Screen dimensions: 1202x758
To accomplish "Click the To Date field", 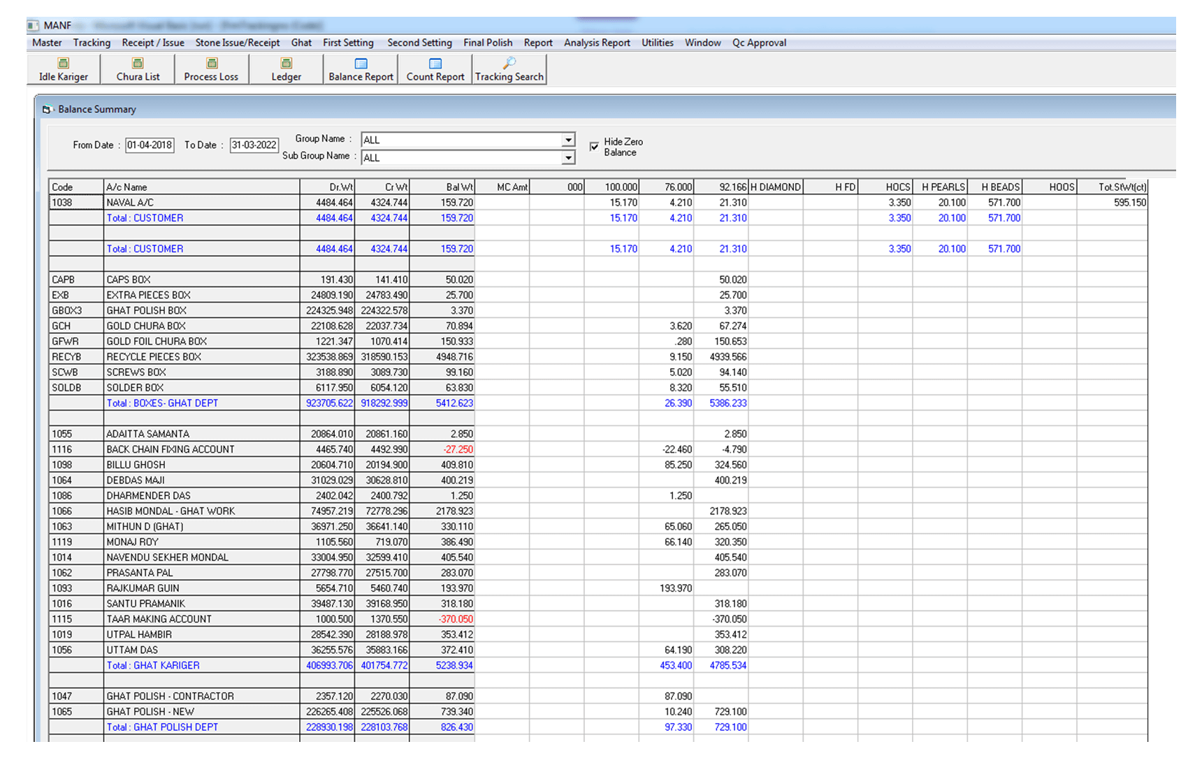I will click(x=254, y=145).
